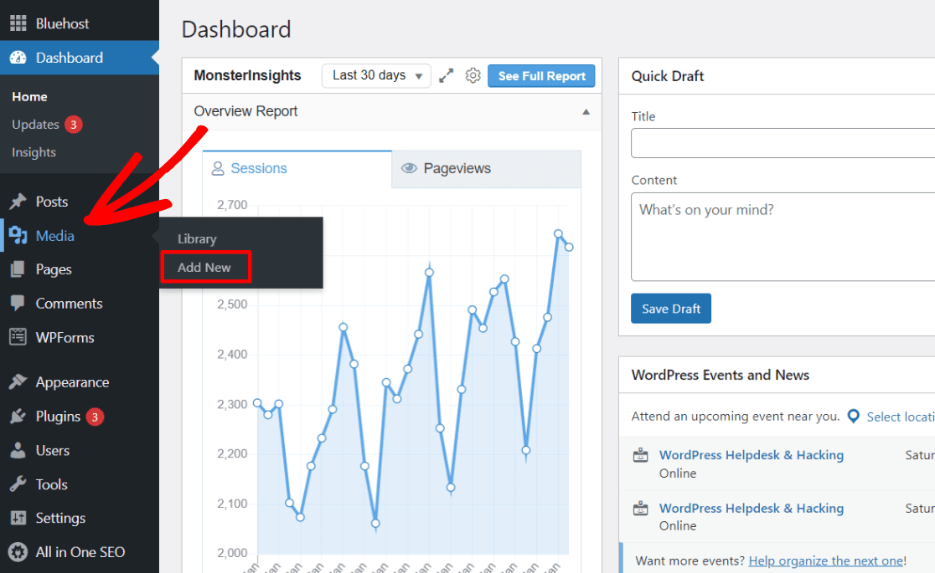Viewport: 935px width, 573px height.
Task: Click the MonsterInsights settings gear icon
Action: click(x=473, y=76)
